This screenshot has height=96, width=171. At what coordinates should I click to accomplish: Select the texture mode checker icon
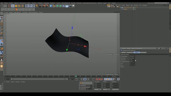[x=2, y=21]
